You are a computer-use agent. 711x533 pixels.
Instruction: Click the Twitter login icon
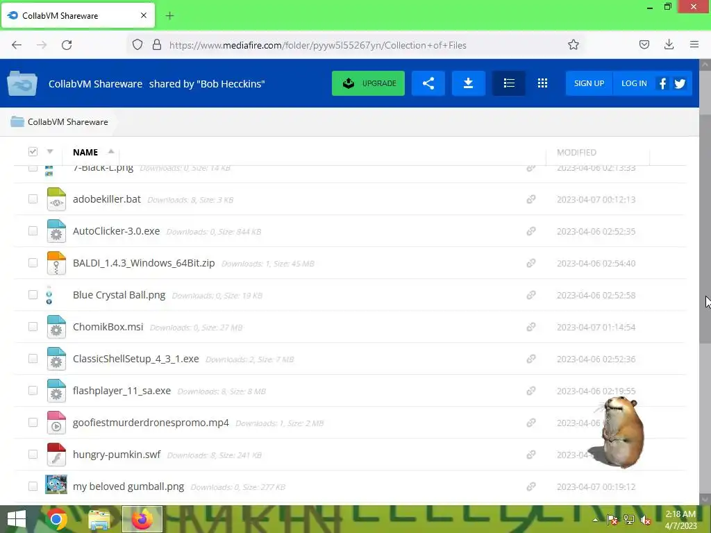(x=680, y=83)
